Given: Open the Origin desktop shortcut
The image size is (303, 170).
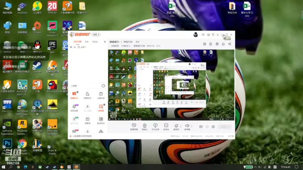Looking at the screenshot, I should [37, 27].
